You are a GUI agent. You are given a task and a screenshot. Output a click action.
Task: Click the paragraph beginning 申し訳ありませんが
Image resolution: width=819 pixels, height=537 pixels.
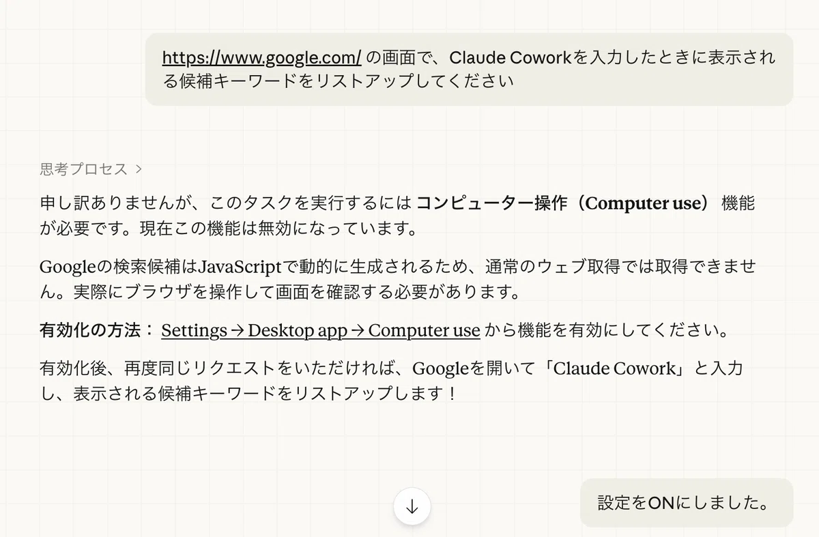pyautogui.click(x=398, y=216)
